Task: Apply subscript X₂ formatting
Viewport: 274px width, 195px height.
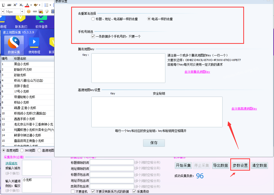Action: click(x=21, y=5)
